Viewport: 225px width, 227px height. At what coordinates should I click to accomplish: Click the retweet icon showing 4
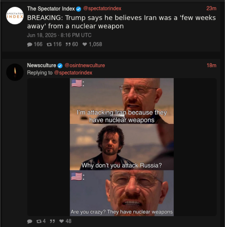[x=39, y=221]
